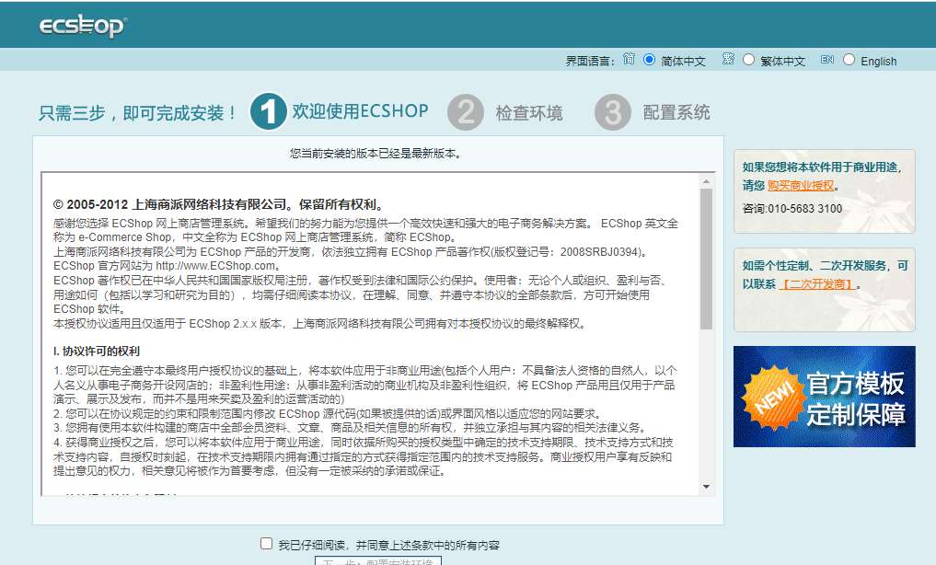Click the EN language icon
The height and width of the screenshot is (565, 936).
click(x=827, y=59)
